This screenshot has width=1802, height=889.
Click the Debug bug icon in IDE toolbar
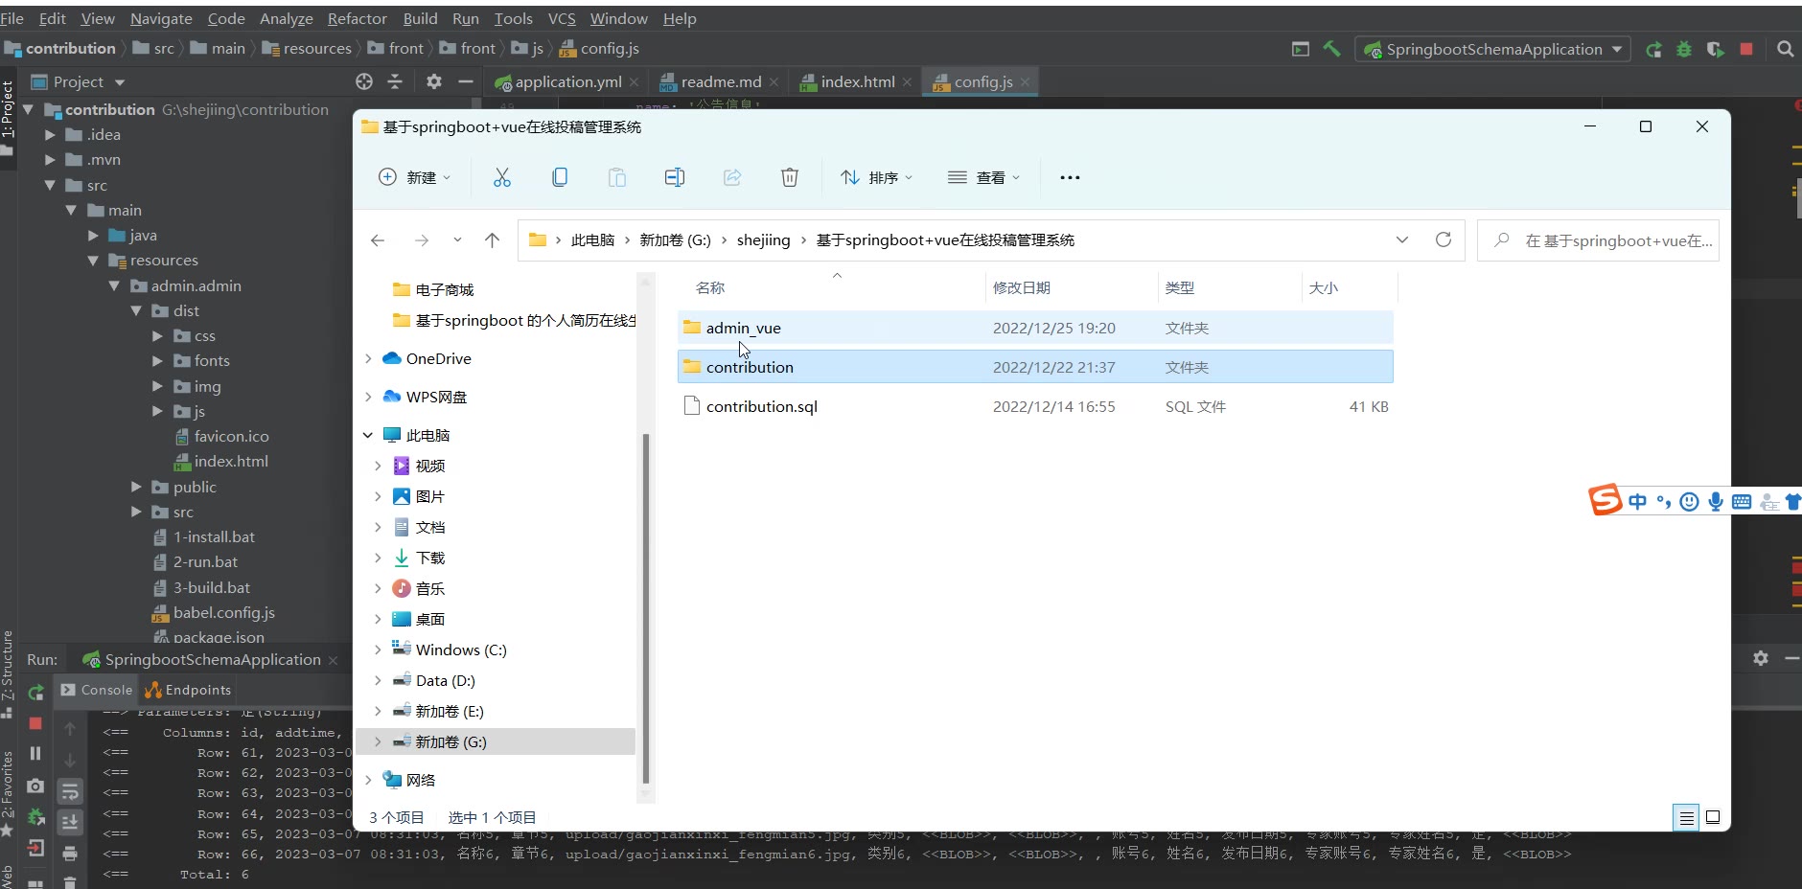[1684, 49]
